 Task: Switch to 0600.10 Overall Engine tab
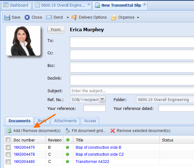click(x=62, y=5)
